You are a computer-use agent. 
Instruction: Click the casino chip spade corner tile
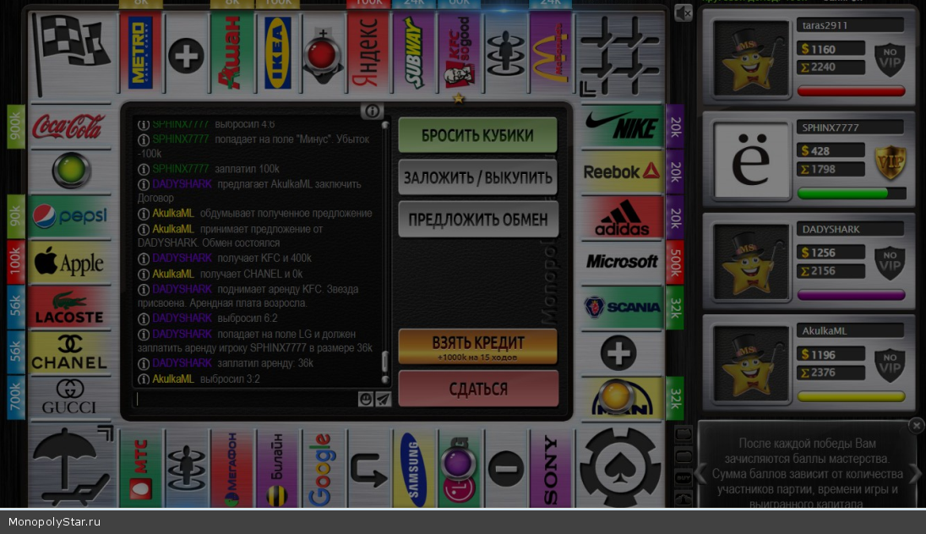pos(620,466)
